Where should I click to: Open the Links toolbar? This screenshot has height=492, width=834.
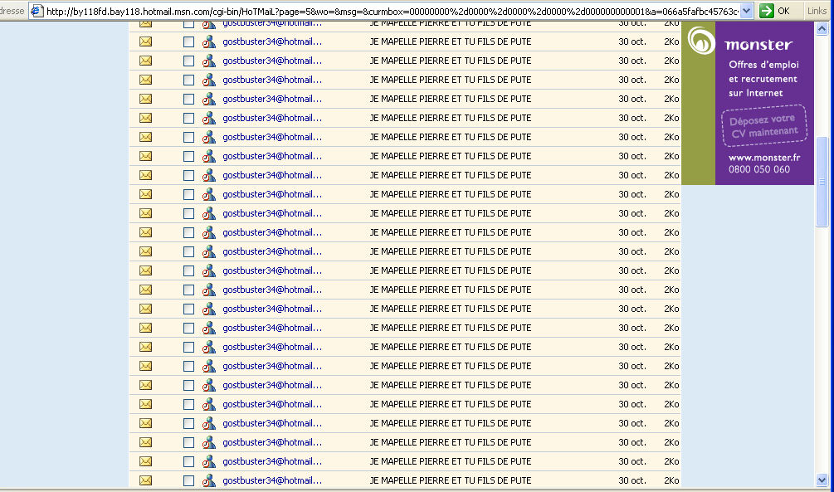coord(816,11)
